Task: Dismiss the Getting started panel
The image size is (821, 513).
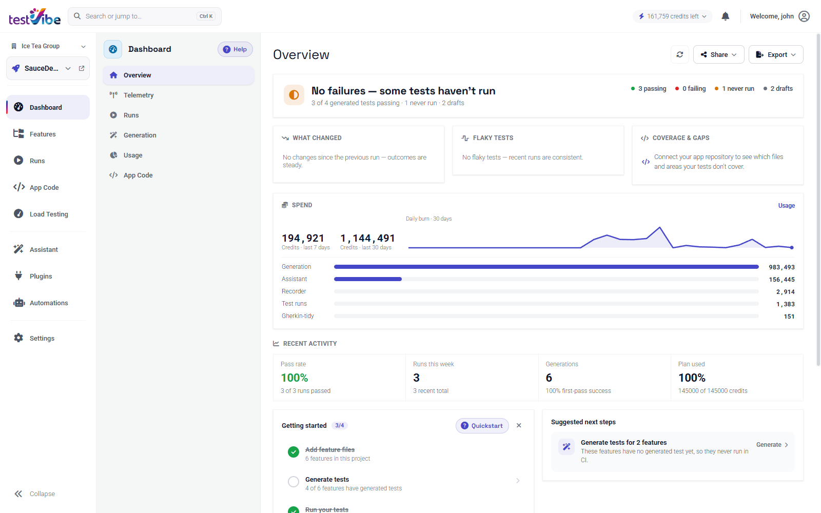Action: (x=519, y=425)
